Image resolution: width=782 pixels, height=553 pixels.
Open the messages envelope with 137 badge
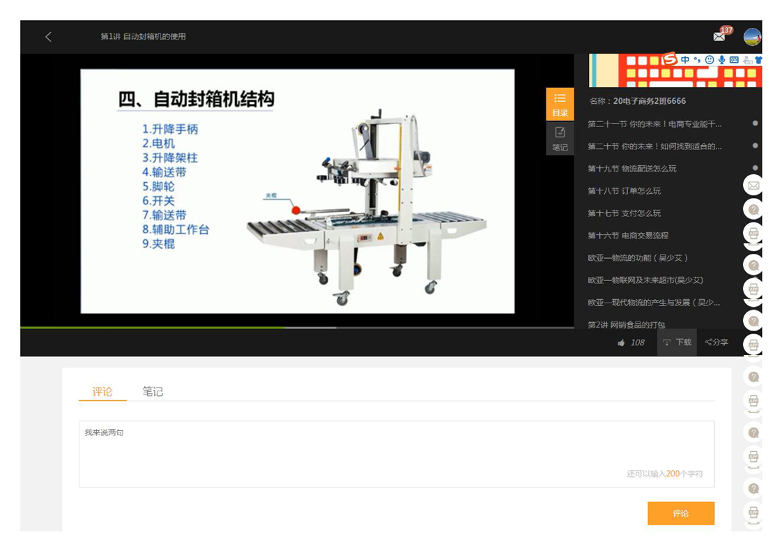pos(719,37)
